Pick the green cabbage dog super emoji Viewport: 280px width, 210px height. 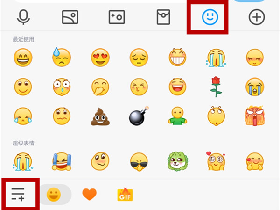point(177,161)
